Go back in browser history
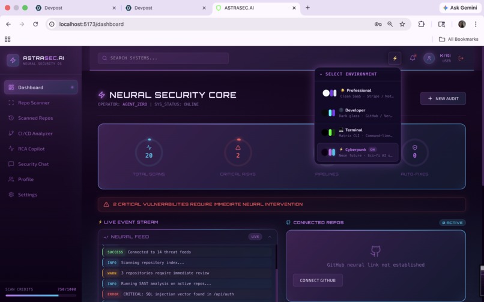Screen dimensions: 484x302 [8, 24]
